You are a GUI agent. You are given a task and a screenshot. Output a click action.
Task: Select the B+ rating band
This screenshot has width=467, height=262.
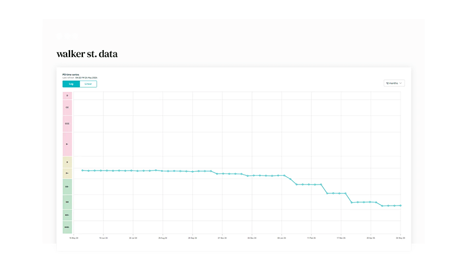pos(67,173)
